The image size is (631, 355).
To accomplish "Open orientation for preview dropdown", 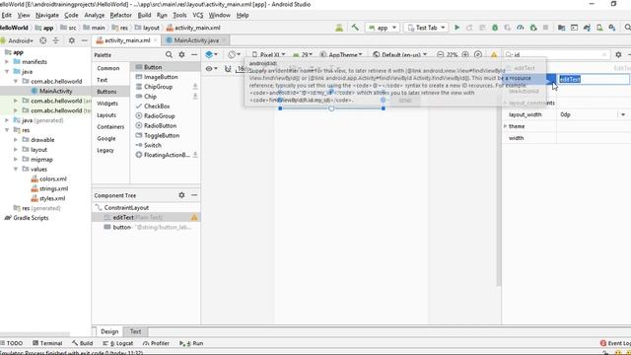I will 234,54.
